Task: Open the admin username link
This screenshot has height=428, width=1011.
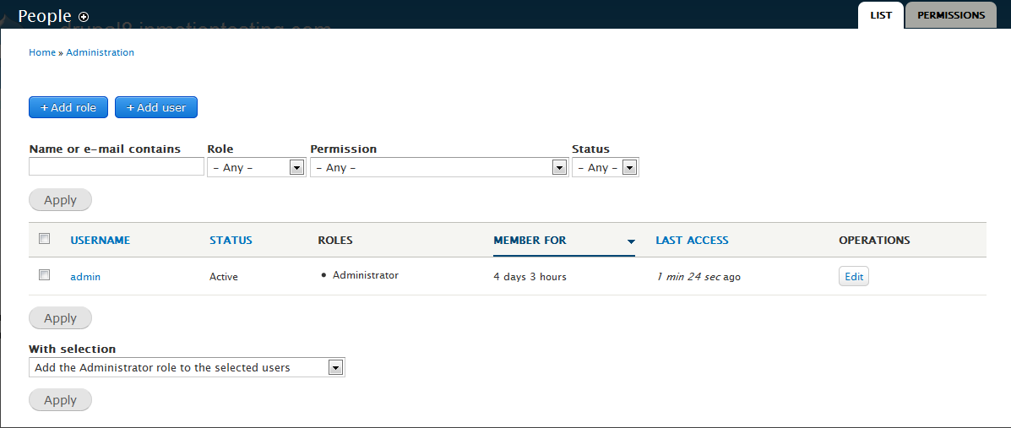Action: coord(85,276)
